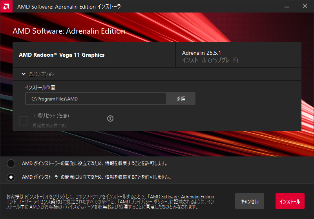Click the 参照 browse button

[181, 99]
